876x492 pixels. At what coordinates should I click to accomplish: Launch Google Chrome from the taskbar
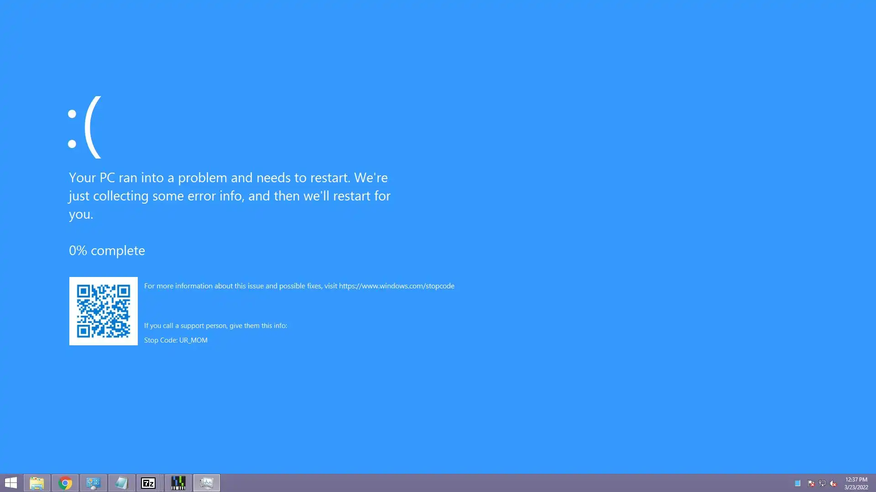65,483
